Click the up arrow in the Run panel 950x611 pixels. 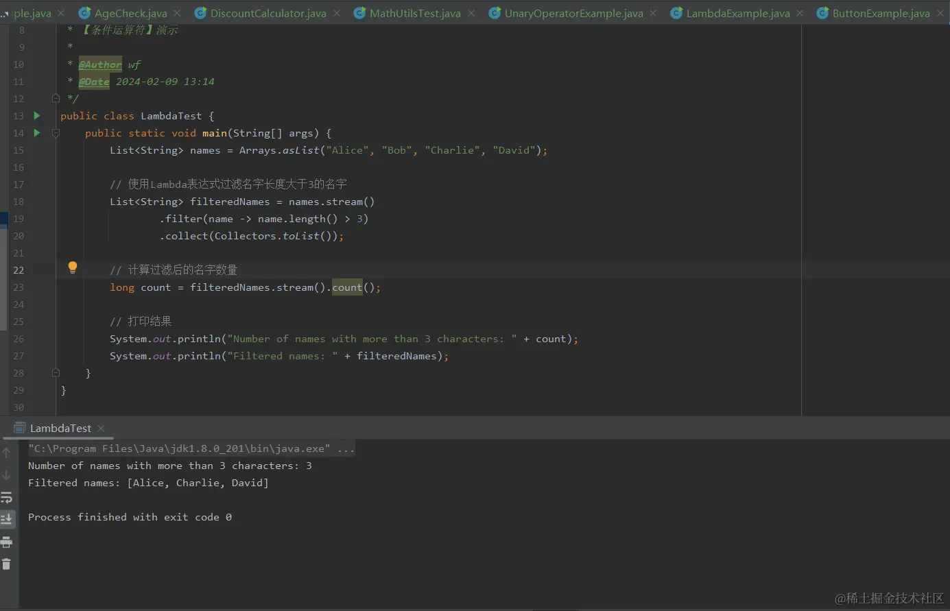pyautogui.click(x=6, y=453)
